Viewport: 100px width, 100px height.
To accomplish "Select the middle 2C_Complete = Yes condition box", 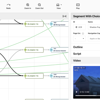I will 34,50.
